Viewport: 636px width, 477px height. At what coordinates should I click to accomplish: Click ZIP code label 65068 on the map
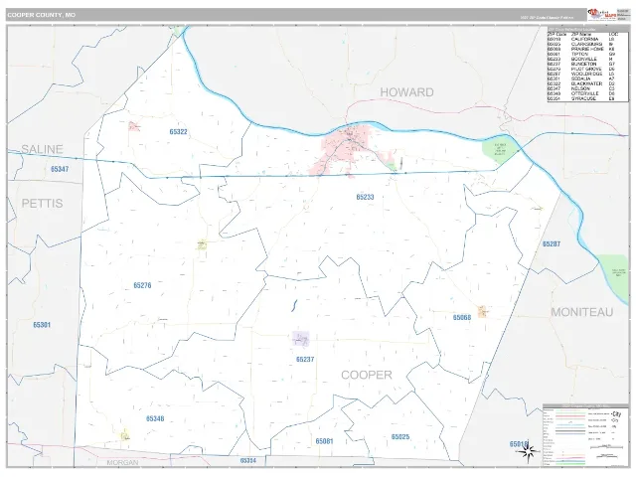462,318
